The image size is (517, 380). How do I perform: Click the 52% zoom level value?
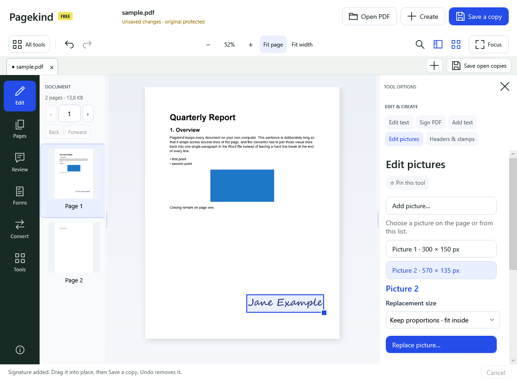coord(229,45)
